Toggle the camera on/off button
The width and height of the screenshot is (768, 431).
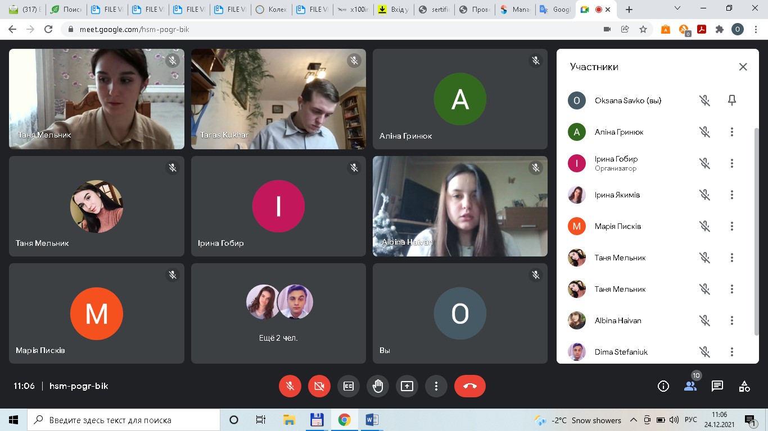tap(319, 386)
